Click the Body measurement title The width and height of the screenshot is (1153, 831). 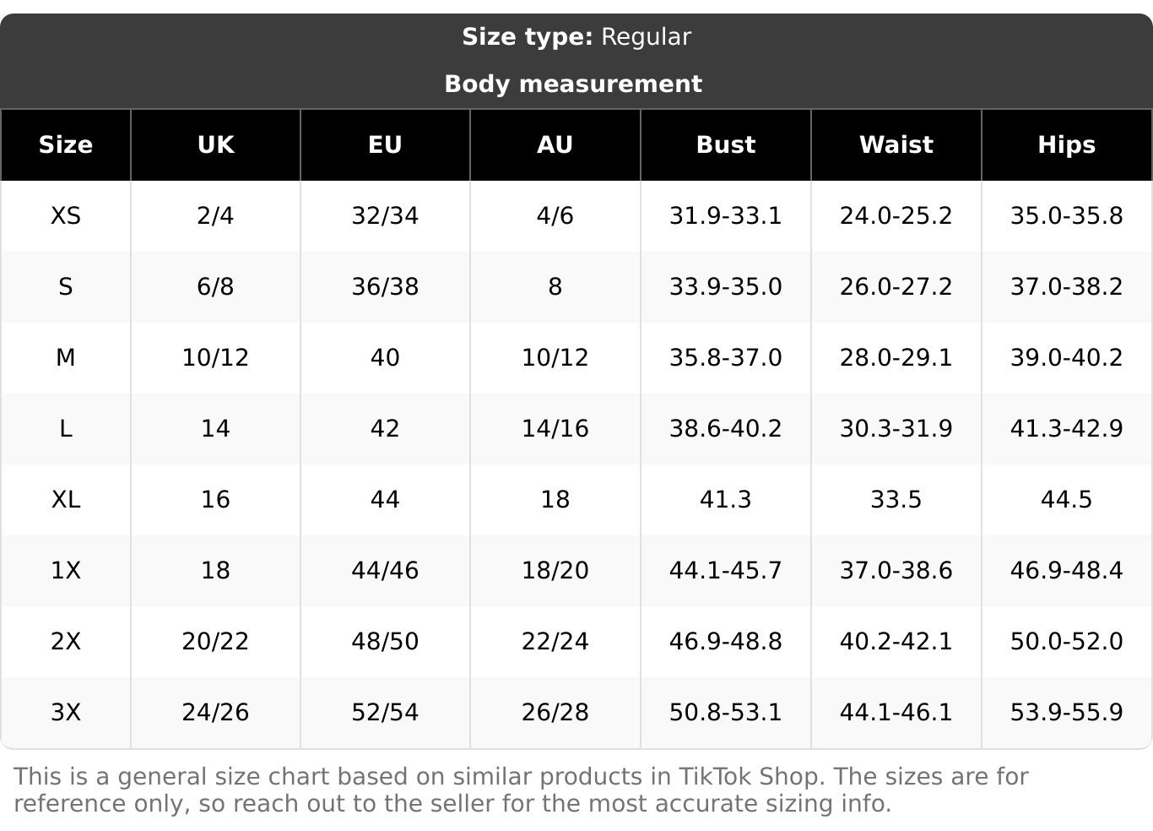[573, 84]
